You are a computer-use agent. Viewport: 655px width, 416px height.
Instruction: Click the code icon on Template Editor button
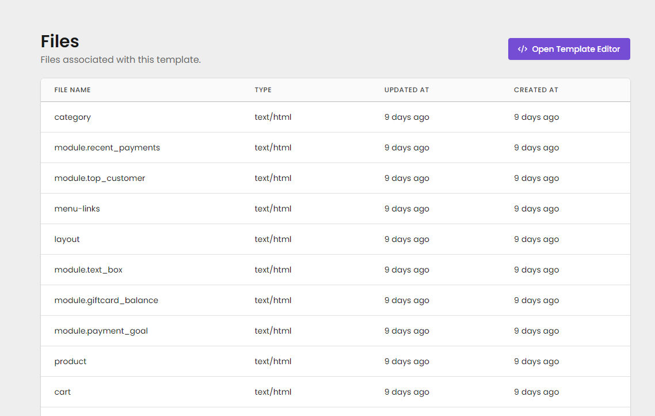[522, 49]
